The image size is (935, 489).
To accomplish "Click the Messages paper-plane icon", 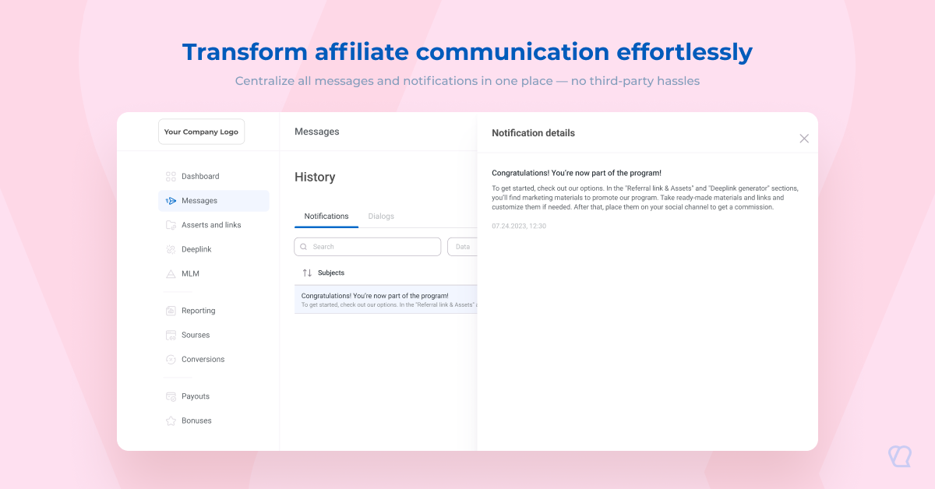I will [171, 201].
